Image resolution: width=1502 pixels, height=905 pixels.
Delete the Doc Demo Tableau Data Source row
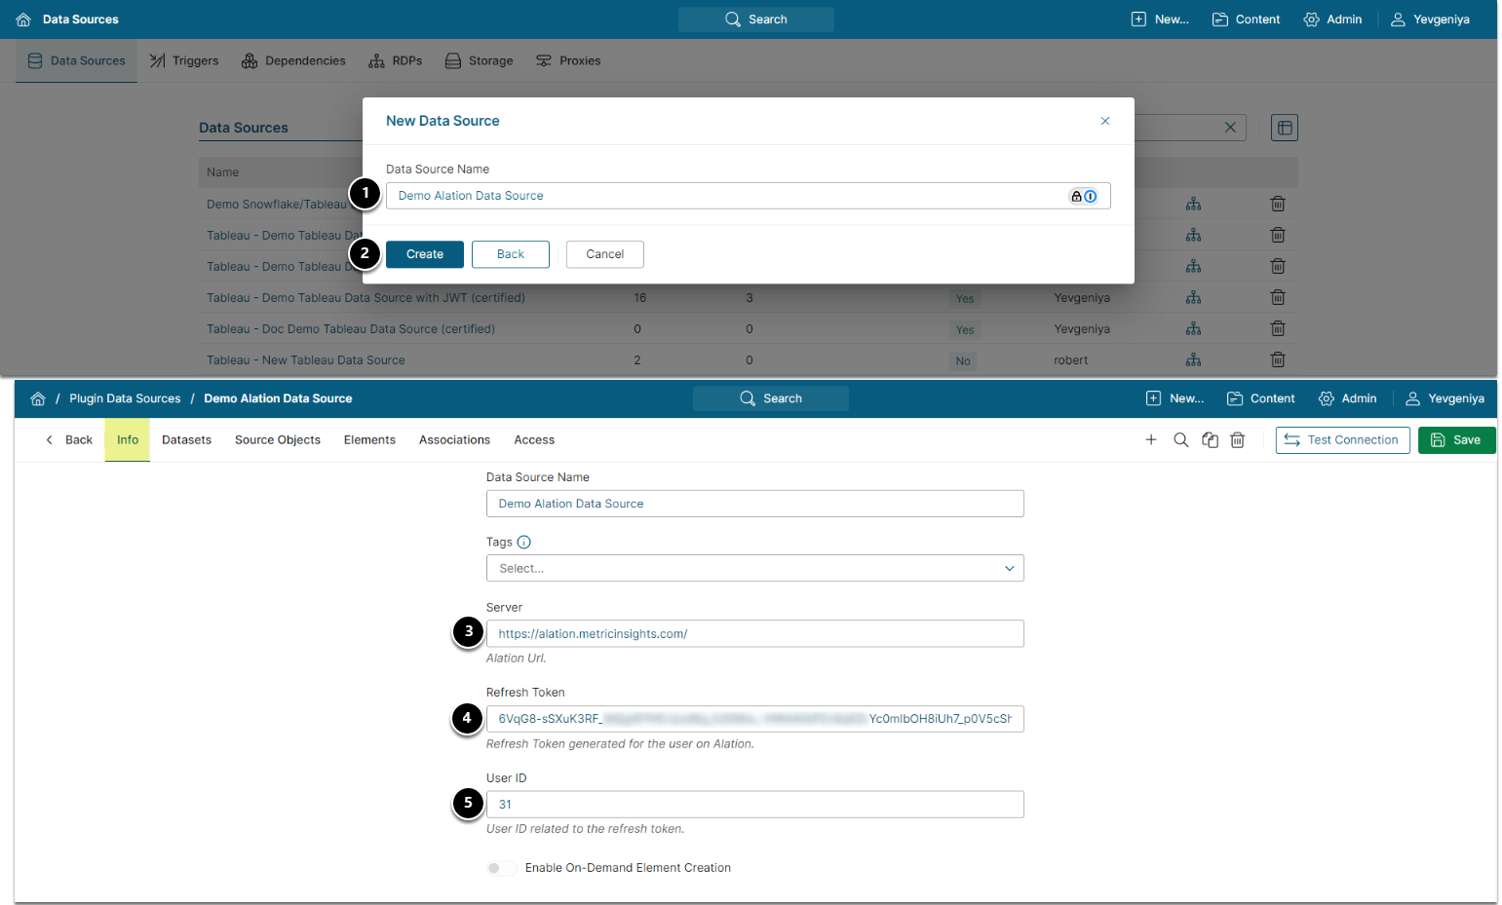pos(1278,328)
